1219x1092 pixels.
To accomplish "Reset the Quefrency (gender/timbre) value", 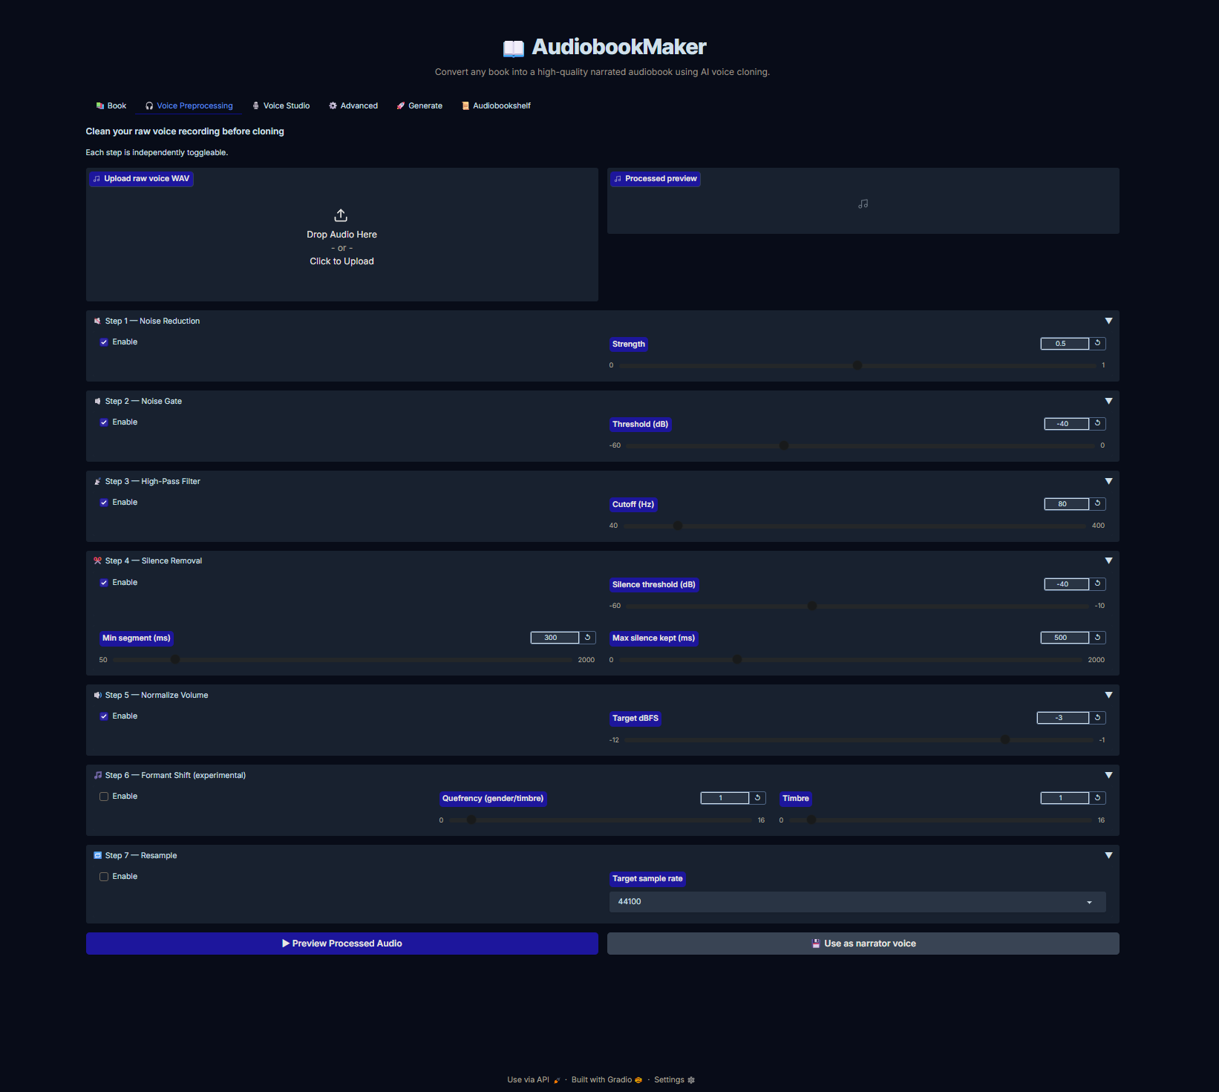I will 757,798.
